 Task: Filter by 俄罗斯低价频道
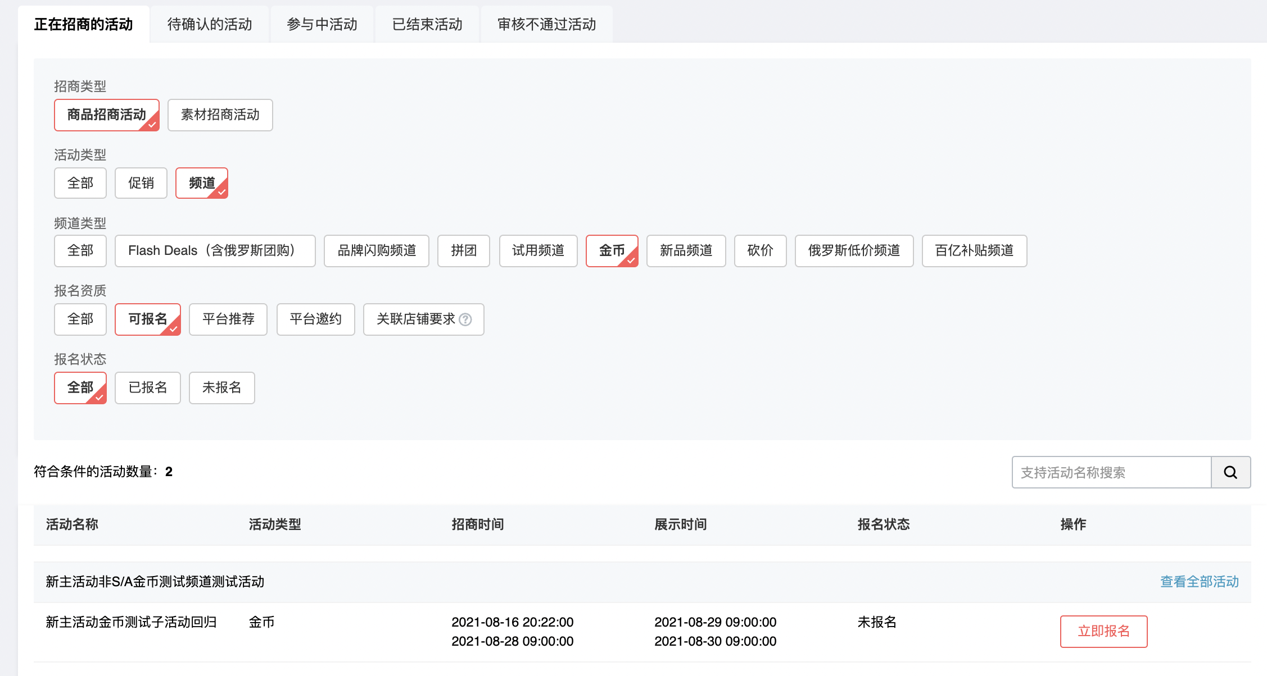[x=854, y=250]
